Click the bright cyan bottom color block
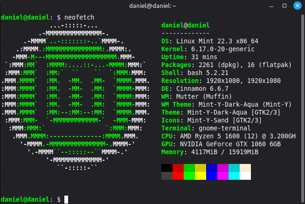The width and height of the screenshot is (305, 204). click(x=234, y=176)
